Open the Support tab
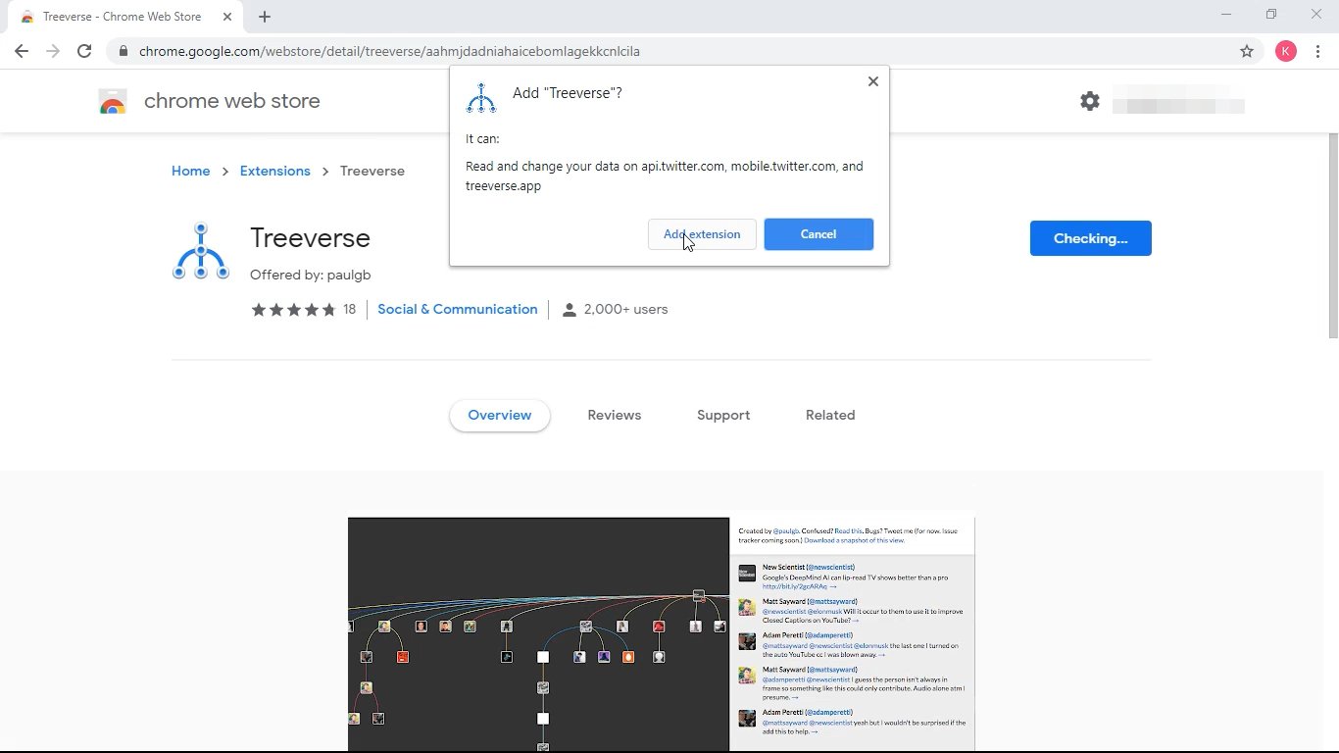The height and width of the screenshot is (753, 1339). point(723,415)
